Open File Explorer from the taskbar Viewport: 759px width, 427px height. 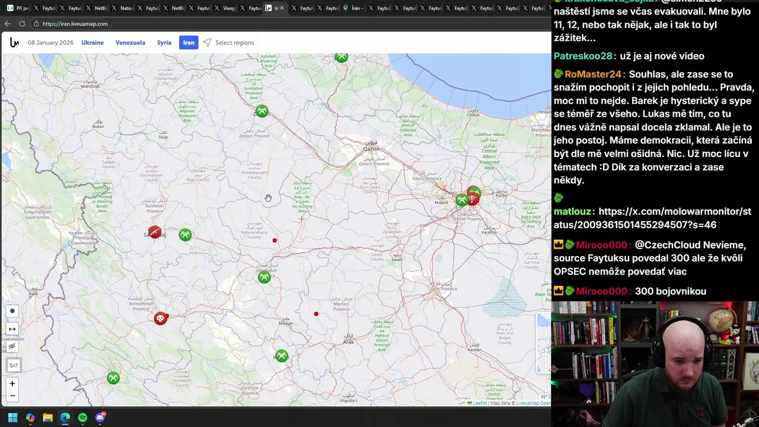coord(47,418)
